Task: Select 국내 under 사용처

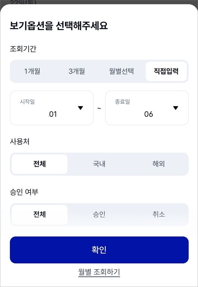Action: (99, 164)
